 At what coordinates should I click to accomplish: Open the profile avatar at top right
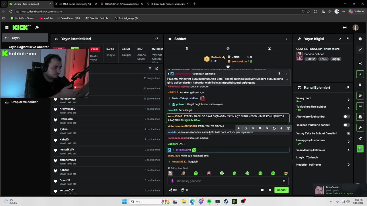[356, 27]
